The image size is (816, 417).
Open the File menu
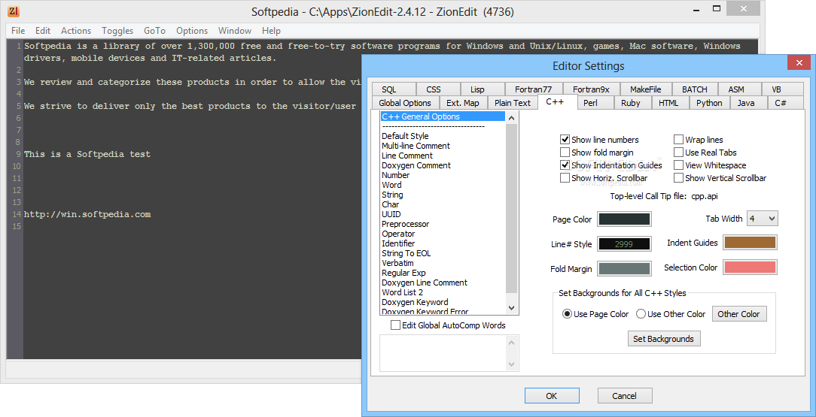click(x=18, y=31)
